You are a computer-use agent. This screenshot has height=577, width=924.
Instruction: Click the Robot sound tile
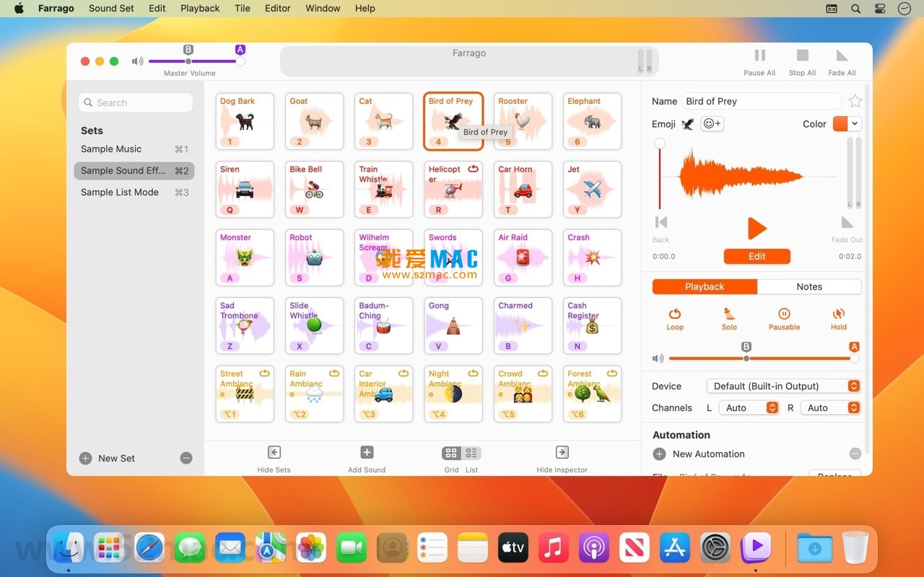click(314, 257)
